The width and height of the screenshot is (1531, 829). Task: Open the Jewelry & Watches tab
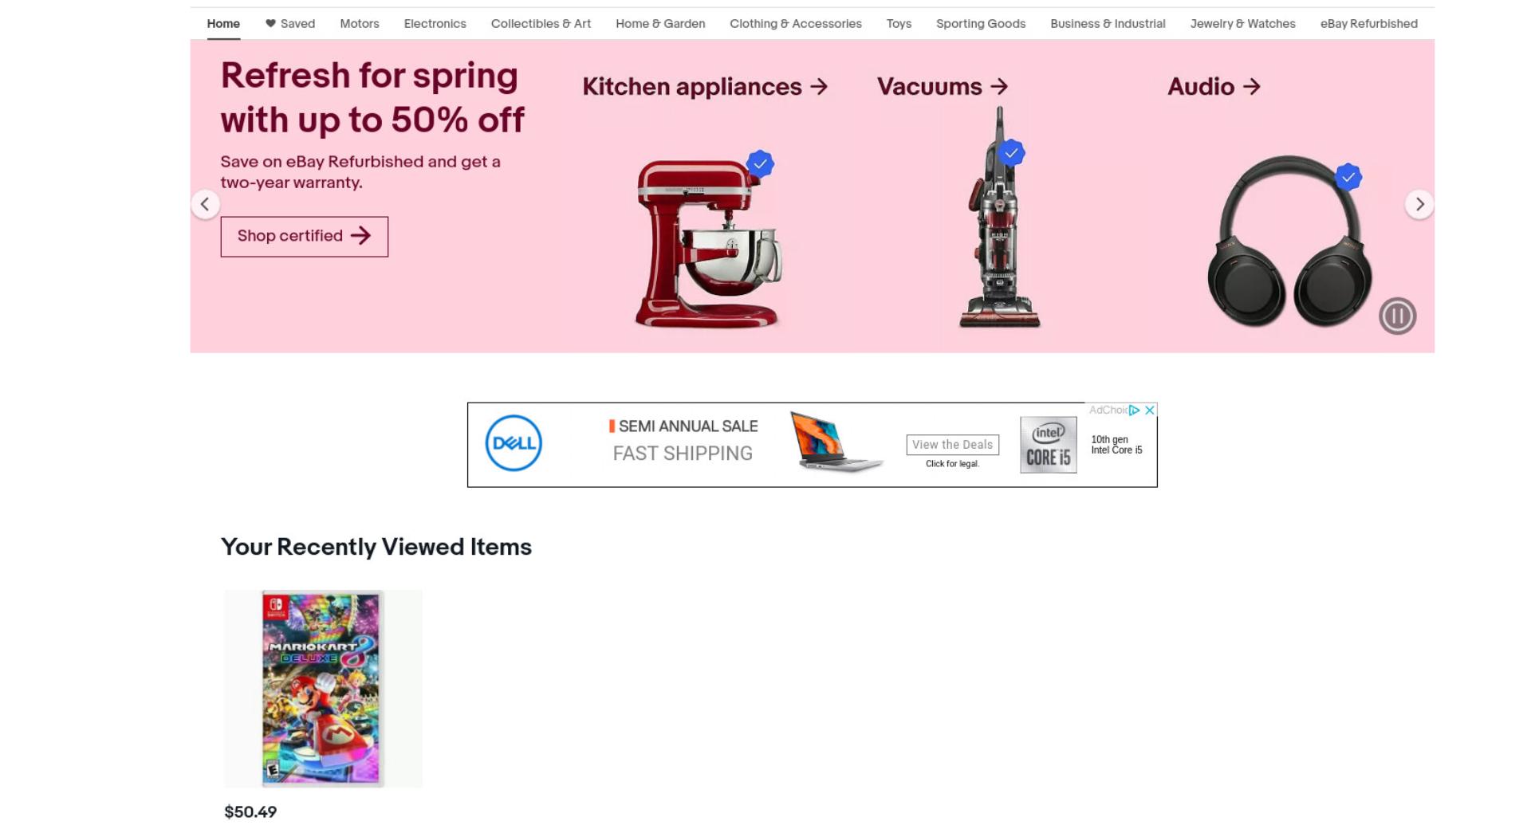pyautogui.click(x=1242, y=24)
